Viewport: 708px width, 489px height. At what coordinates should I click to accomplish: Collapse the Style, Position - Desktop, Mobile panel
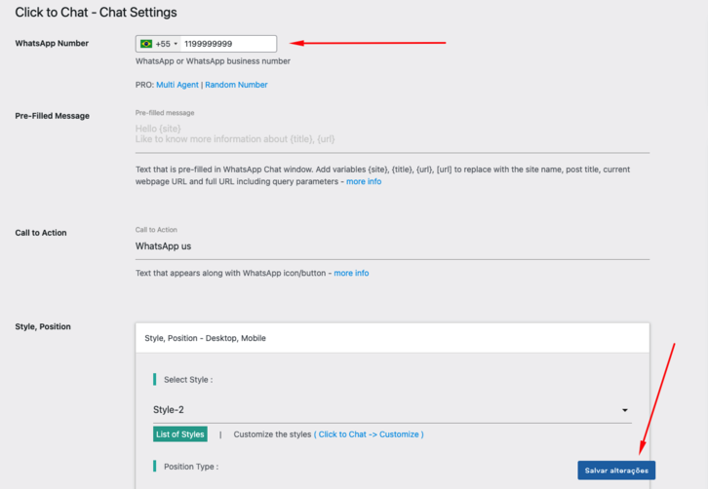click(392, 338)
